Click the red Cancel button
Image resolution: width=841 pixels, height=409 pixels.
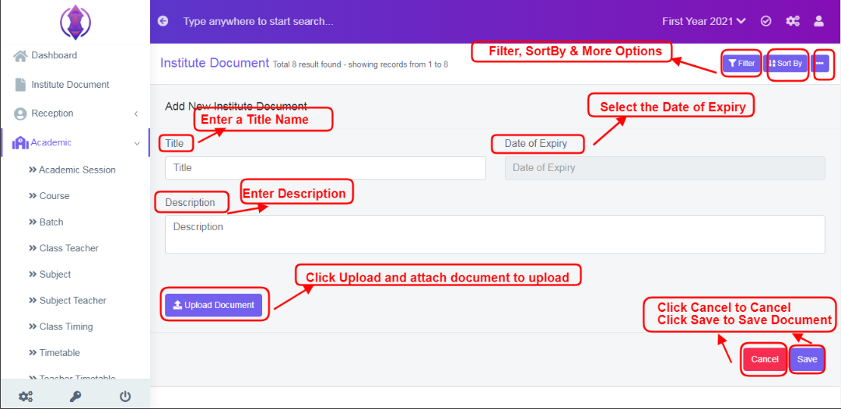point(764,359)
